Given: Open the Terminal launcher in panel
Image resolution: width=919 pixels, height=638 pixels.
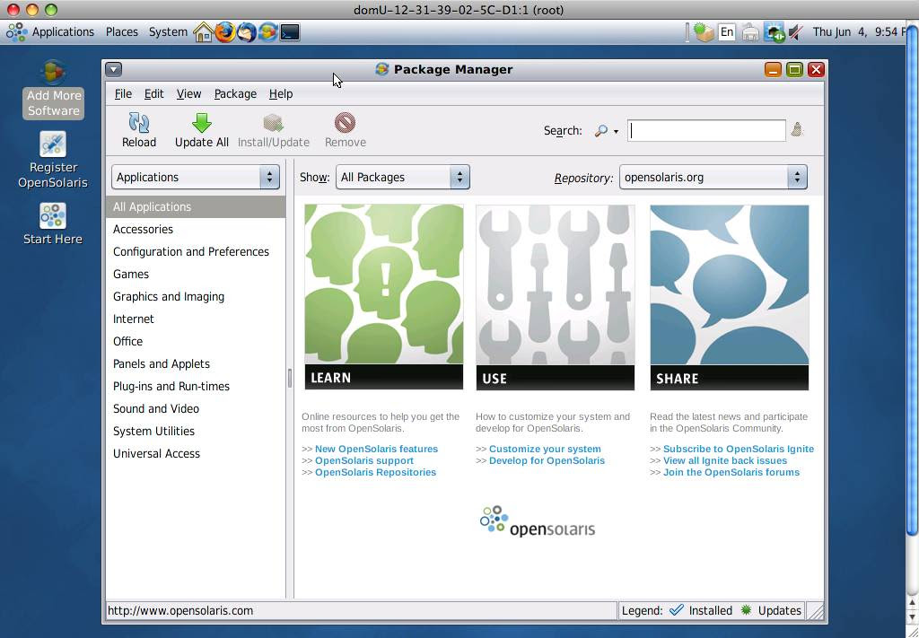Looking at the screenshot, I should point(290,31).
